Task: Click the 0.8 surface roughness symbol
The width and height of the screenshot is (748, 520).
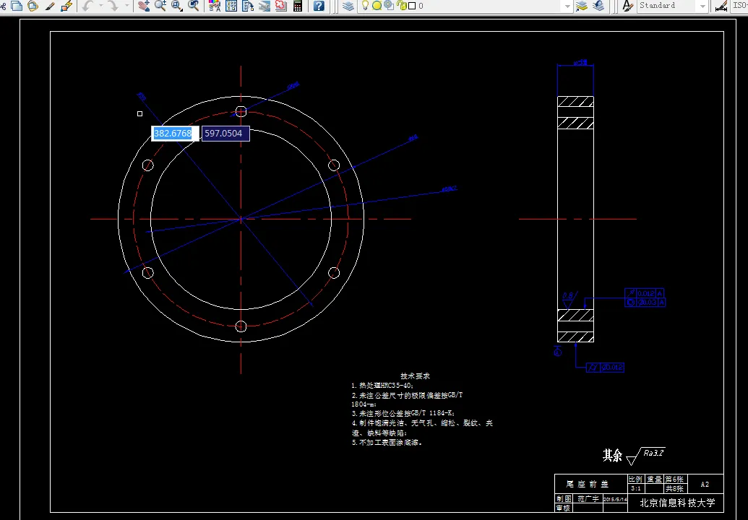Action: [x=569, y=300]
